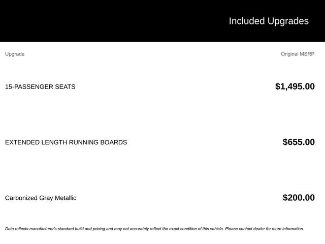Click the word 'Upgrades' in the header
Image resolution: width=325 pixels, height=244 pixels.
288,21
